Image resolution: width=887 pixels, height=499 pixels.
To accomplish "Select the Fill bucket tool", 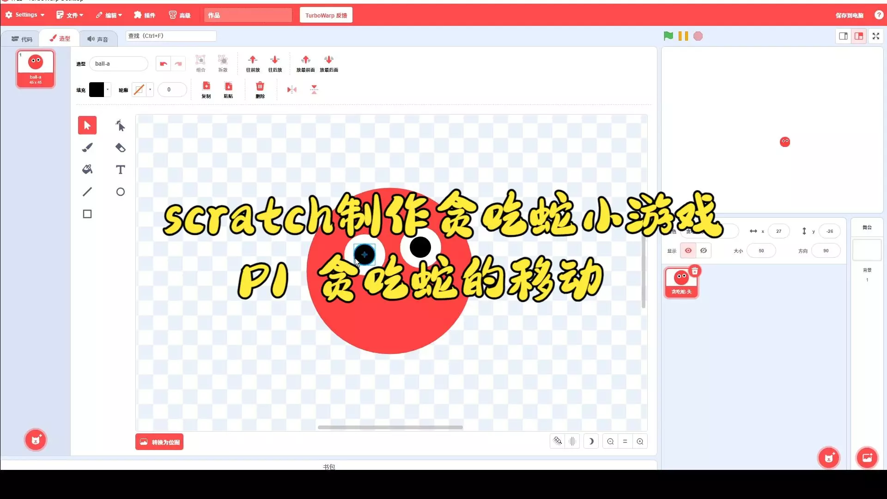I will 87,170.
